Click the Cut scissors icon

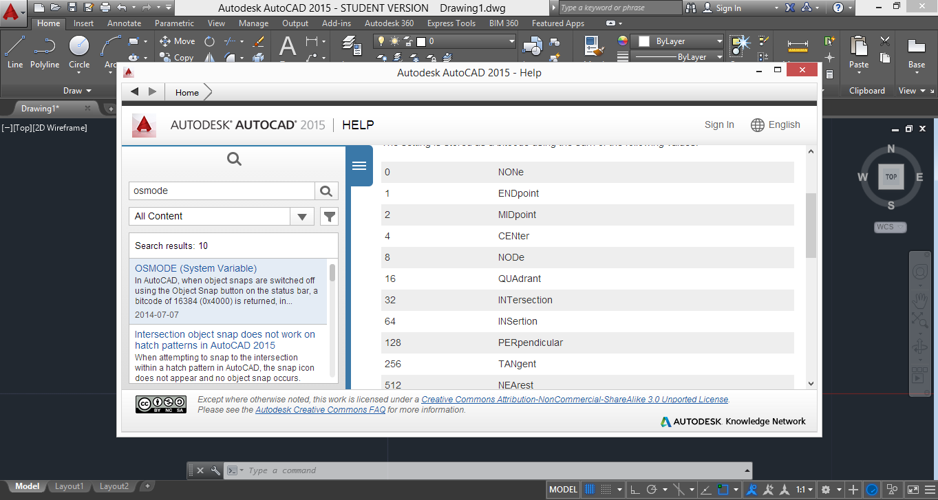tap(885, 41)
